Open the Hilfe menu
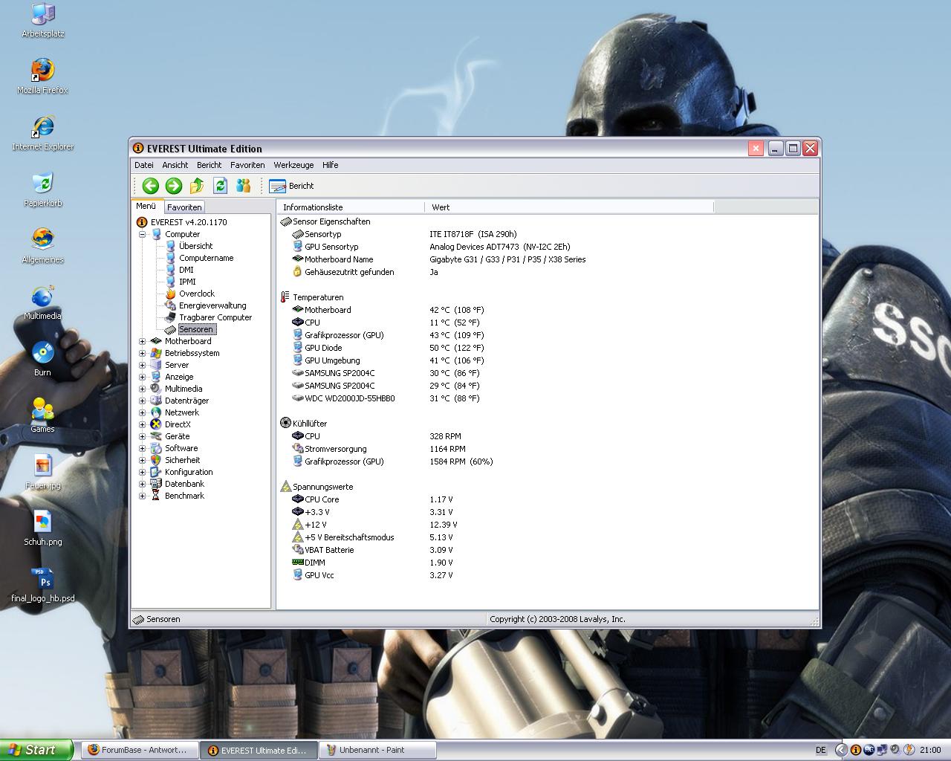The image size is (951, 761). [331, 165]
